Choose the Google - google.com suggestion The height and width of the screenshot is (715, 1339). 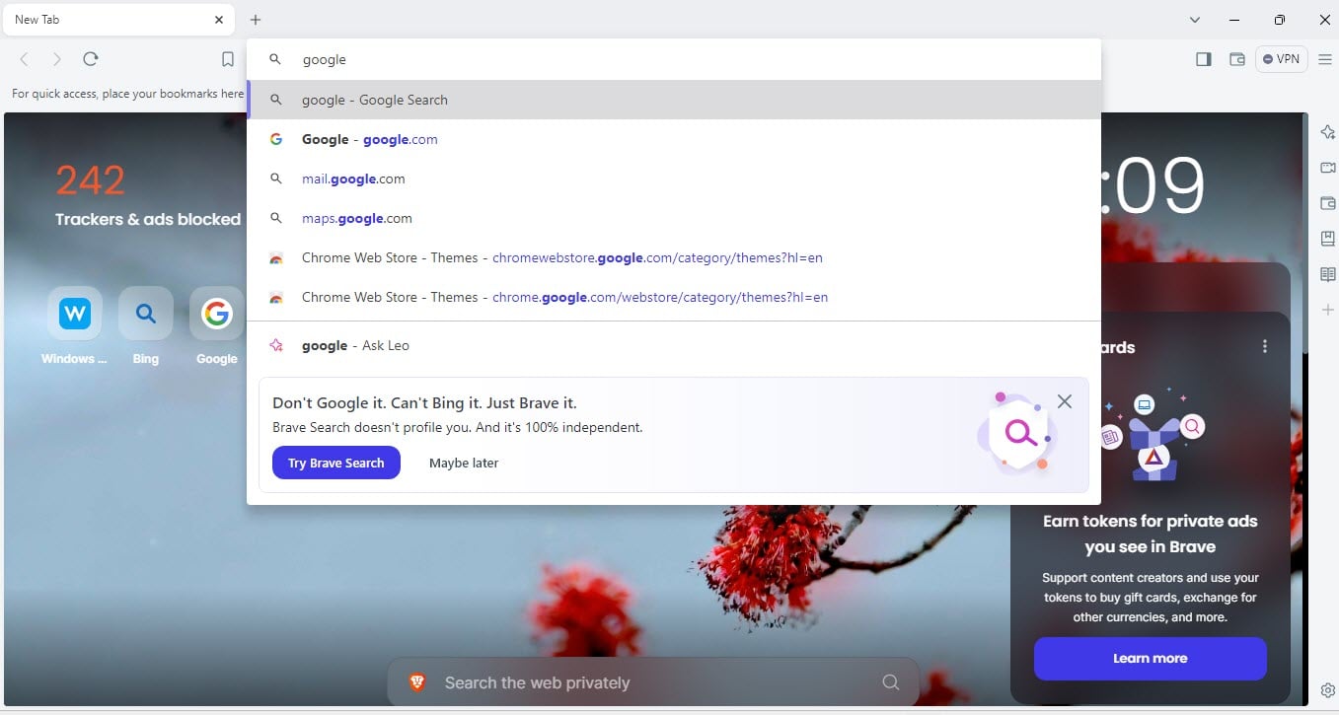674,139
